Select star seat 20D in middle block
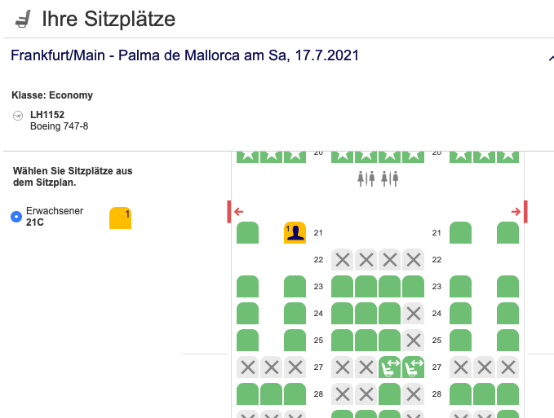 click(x=343, y=155)
